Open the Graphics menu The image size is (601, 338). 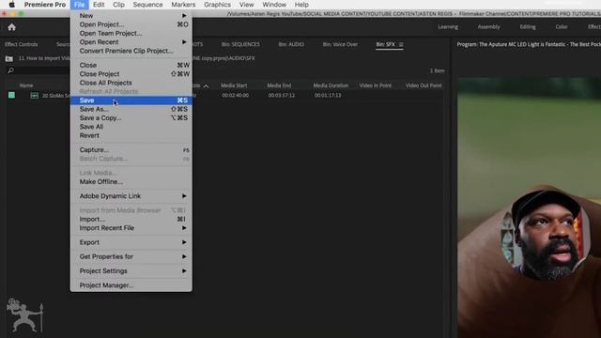tap(217, 5)
